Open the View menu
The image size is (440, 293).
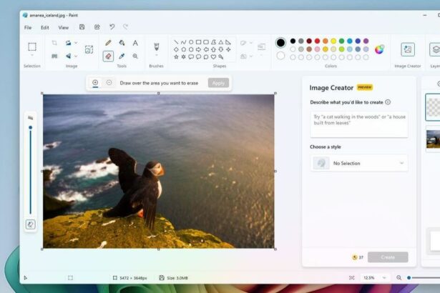pyautogui.click(x=64, y=27)
